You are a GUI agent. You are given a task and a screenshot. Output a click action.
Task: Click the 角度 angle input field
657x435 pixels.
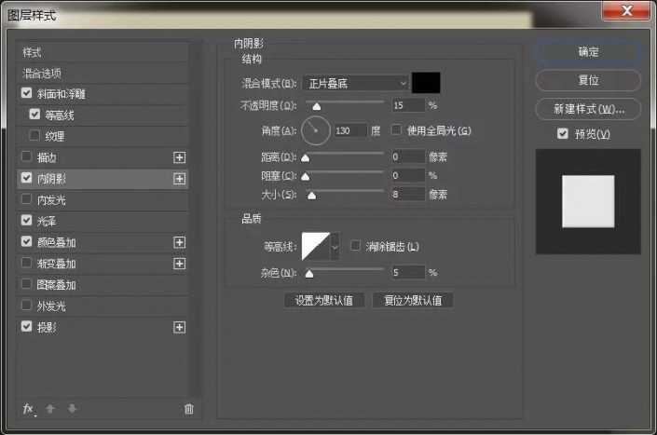pos(351,131)
